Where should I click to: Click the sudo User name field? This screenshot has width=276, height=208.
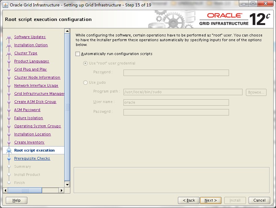[176, 102]
